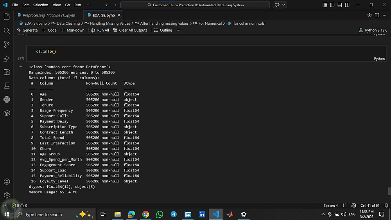Go back with navigation arrow
The width and height of the screenshot is (391, 220).
pyautogui.click(x=107, y=5)
